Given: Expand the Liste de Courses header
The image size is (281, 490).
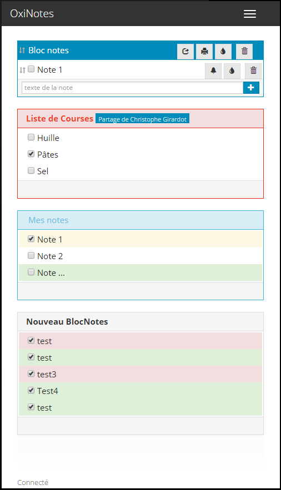Looking at the screenshot, I should pos(140,119).
